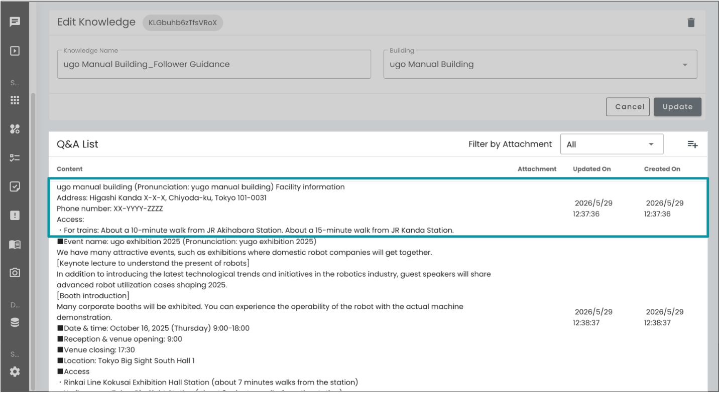Click the checked square icon in sidebar

pyautogui.click(x=15, y=186)
